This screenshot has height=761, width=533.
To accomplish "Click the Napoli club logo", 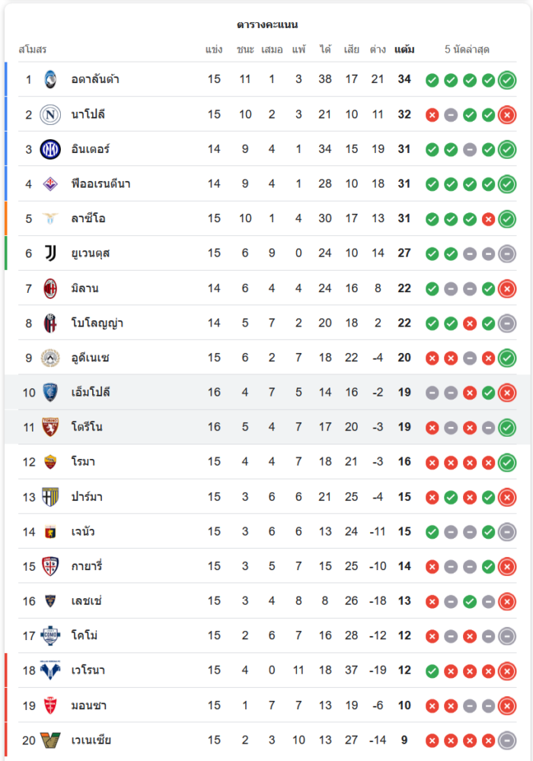I will pyautogui.click(x=50, y=114).
